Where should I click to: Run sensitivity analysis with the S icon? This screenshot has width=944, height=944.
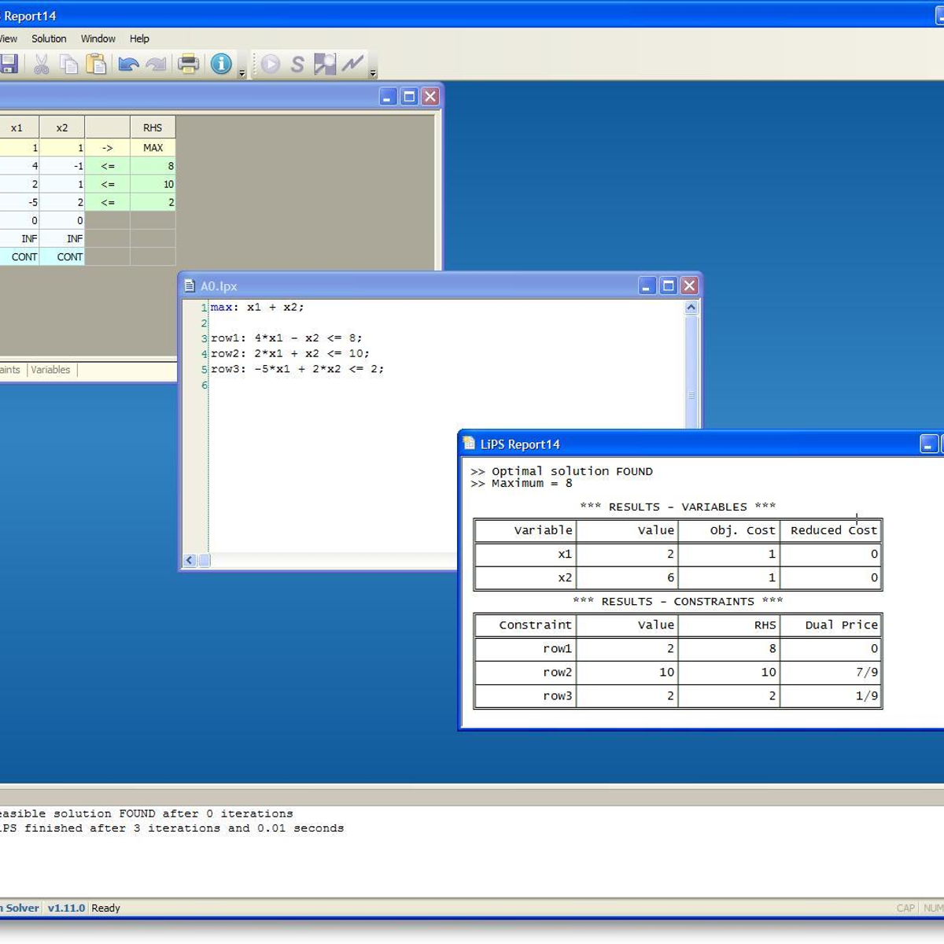[297, 65]
